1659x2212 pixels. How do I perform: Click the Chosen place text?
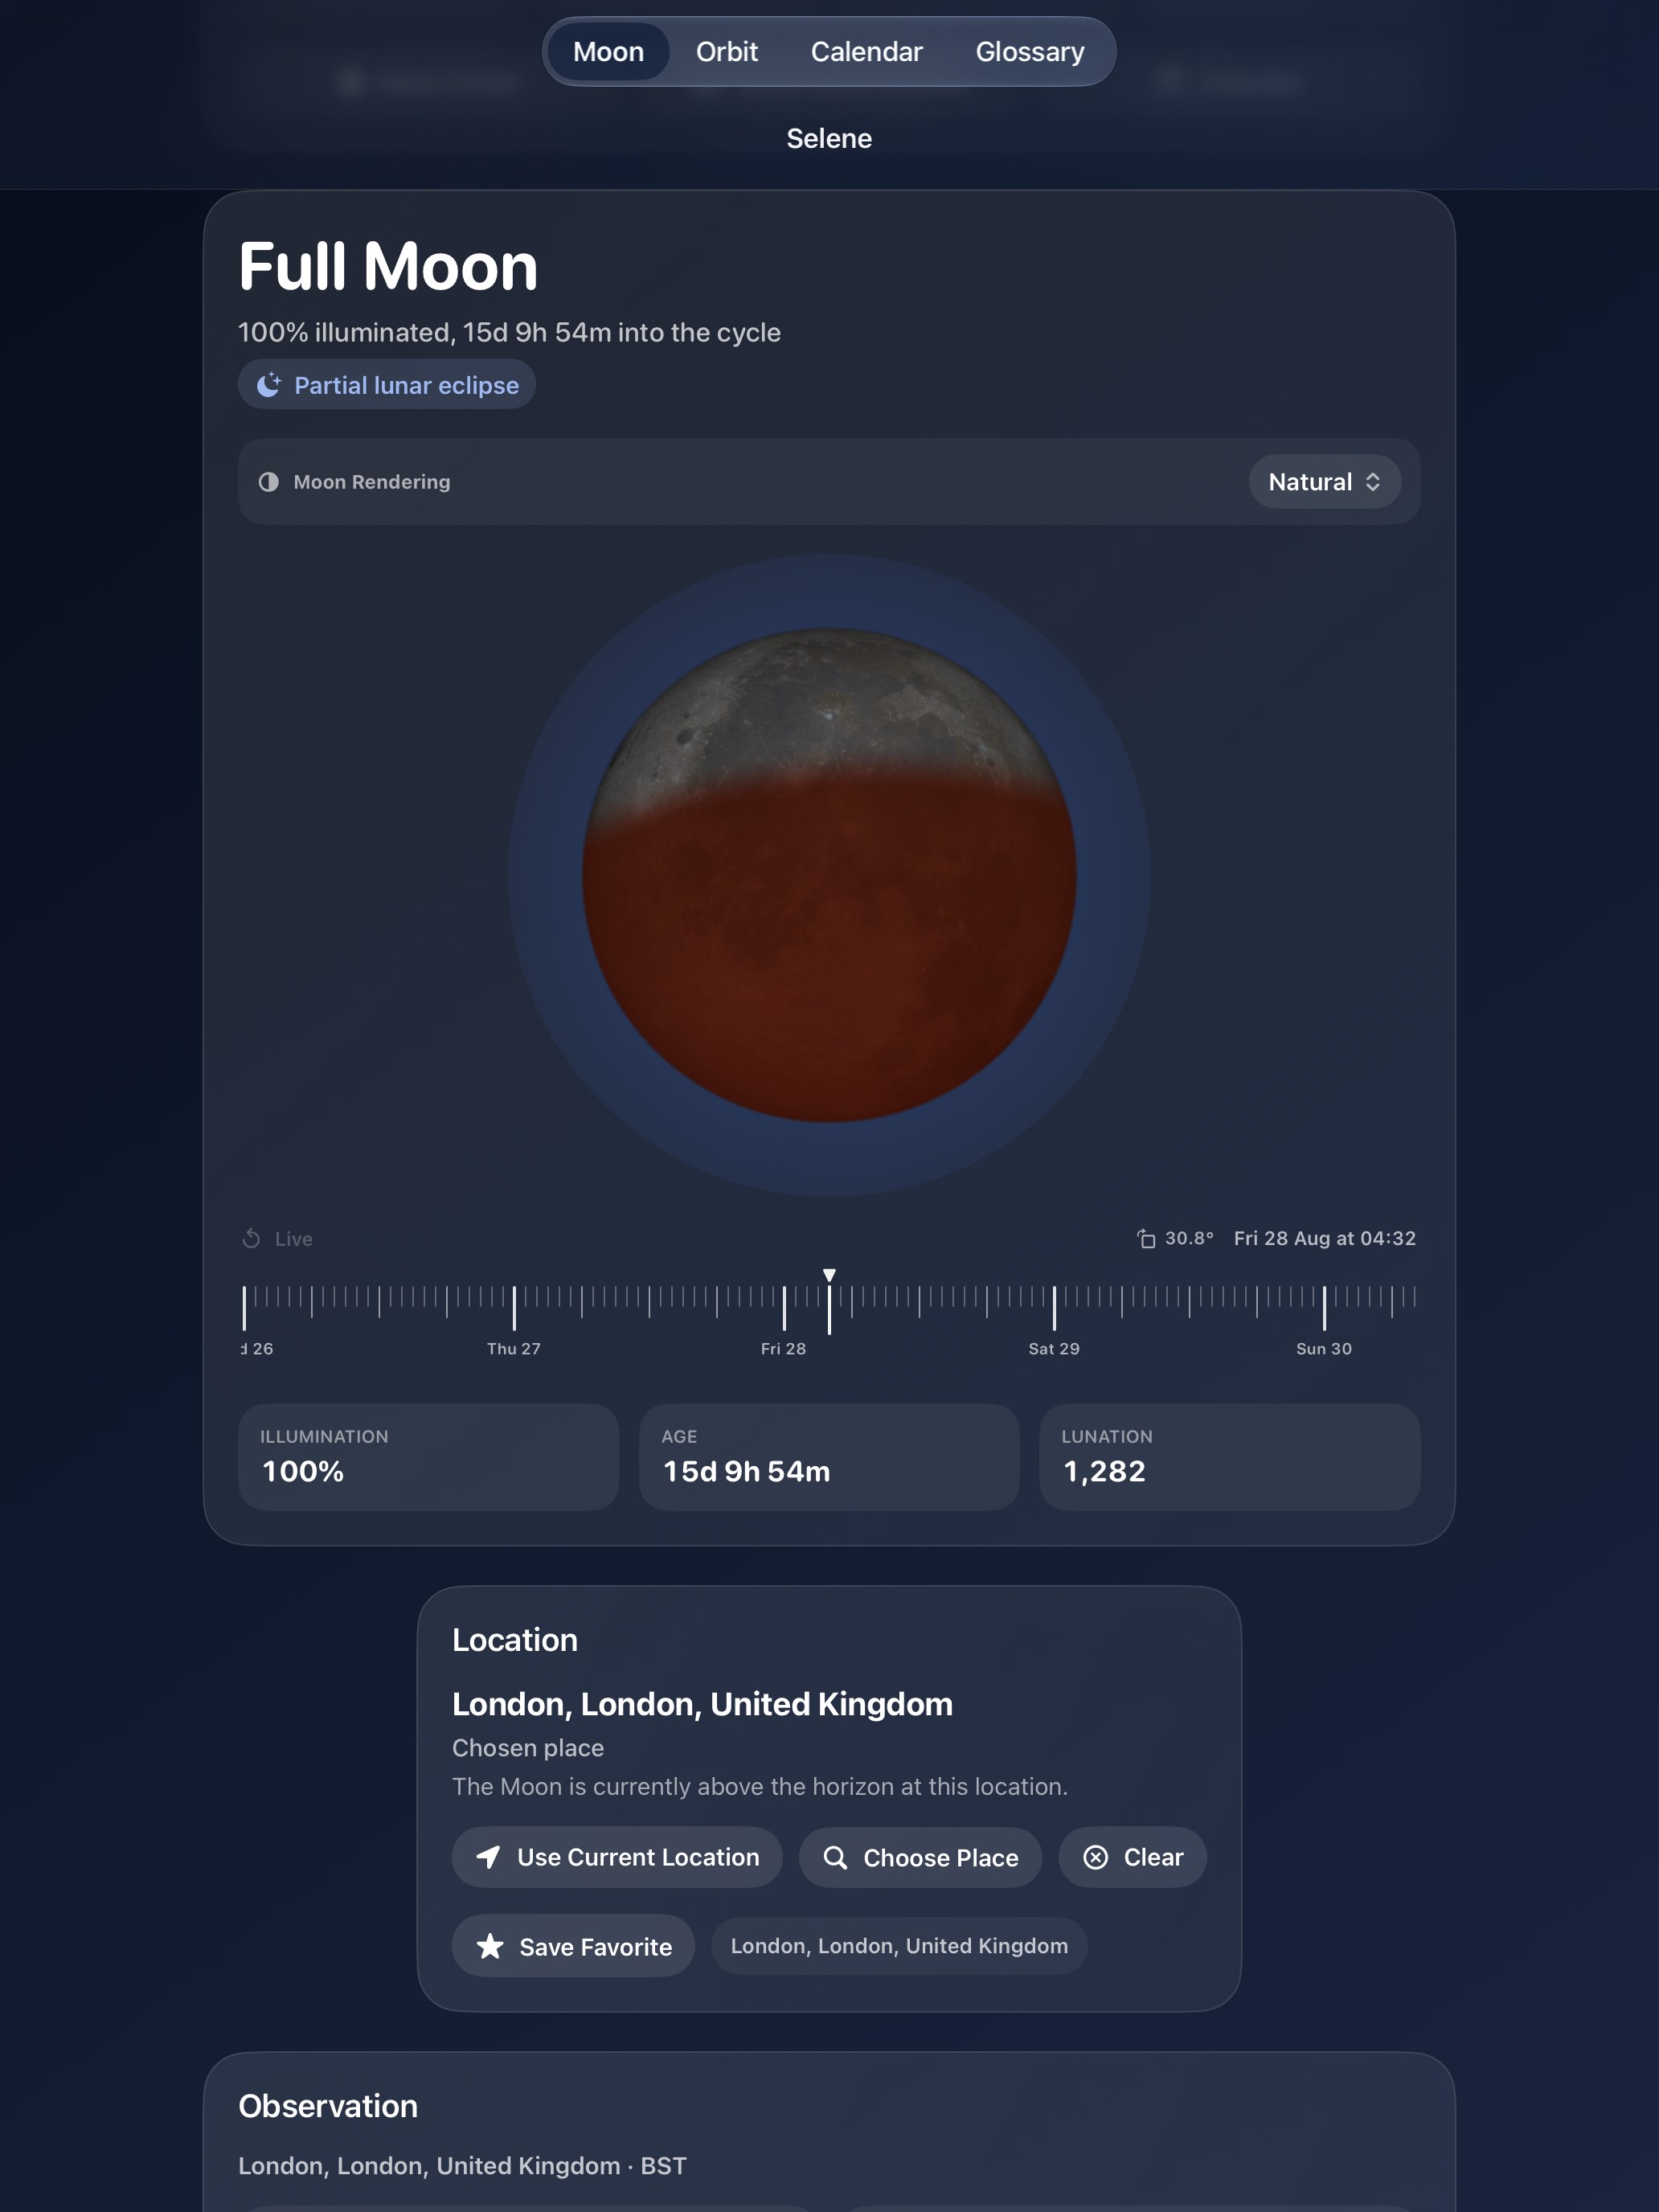(528, 1748)
